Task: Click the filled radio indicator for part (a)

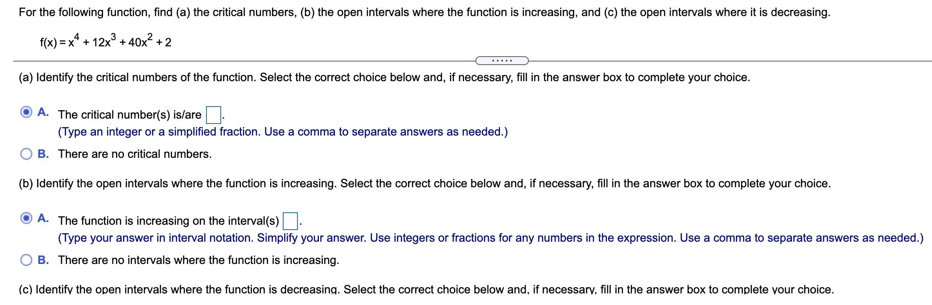Action: [x=26, y=112]
